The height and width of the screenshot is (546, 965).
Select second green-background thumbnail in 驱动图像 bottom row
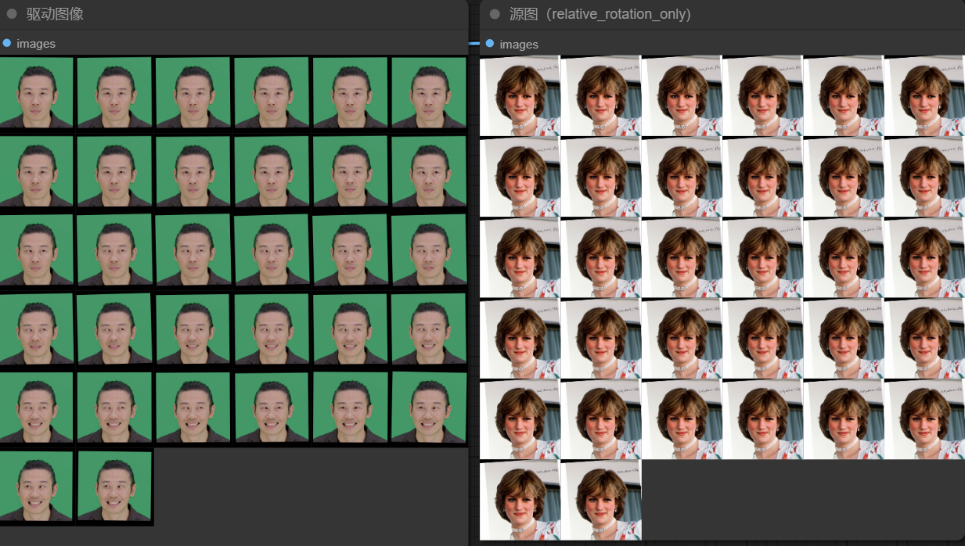pos(115,486)
